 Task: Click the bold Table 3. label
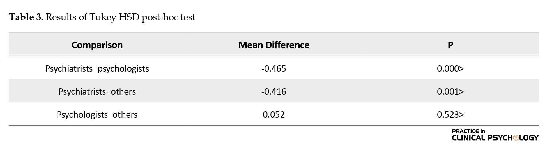[26, 17]
